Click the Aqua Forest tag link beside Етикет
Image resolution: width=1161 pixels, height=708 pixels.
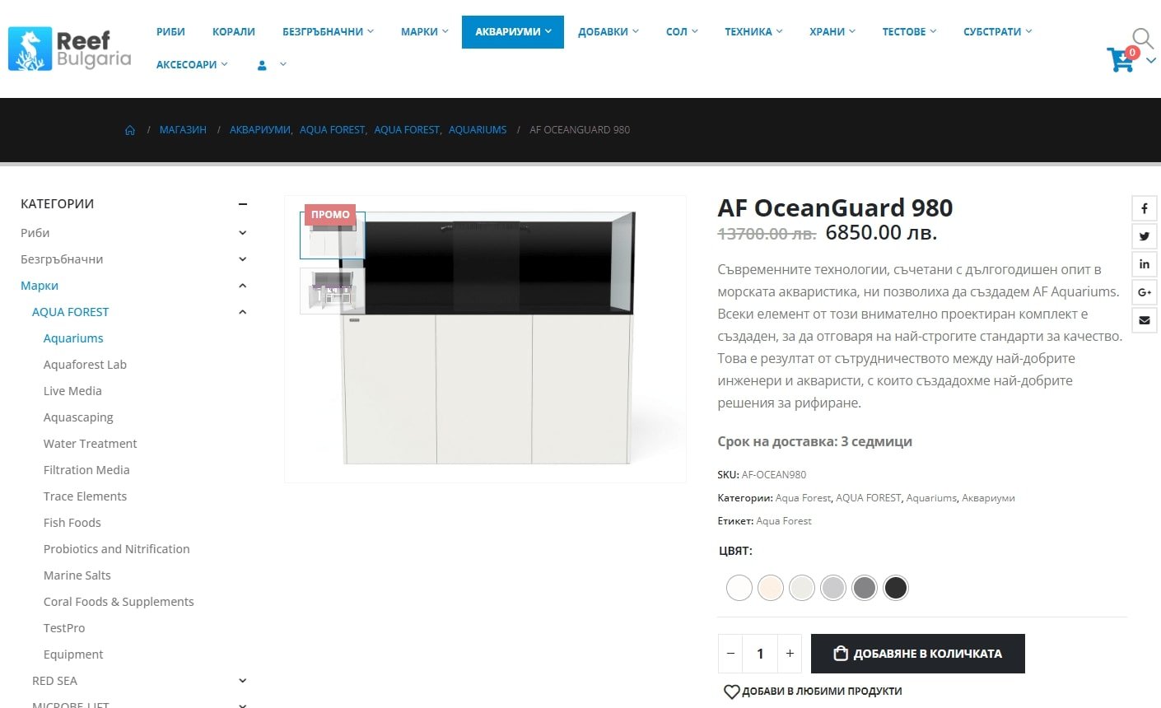pos(784,521)
